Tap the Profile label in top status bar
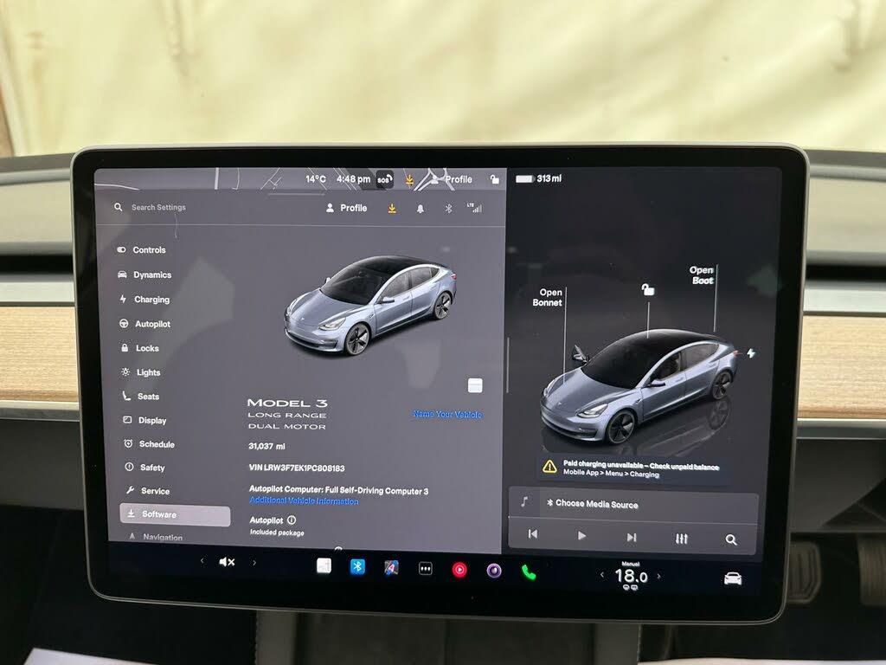The height and width of the screenshot is (665, 886). (459, 179)
